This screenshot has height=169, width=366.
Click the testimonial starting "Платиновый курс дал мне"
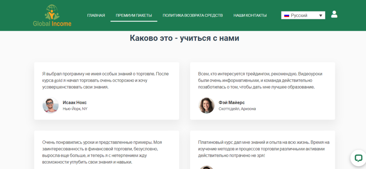click(x=264, y=149)
